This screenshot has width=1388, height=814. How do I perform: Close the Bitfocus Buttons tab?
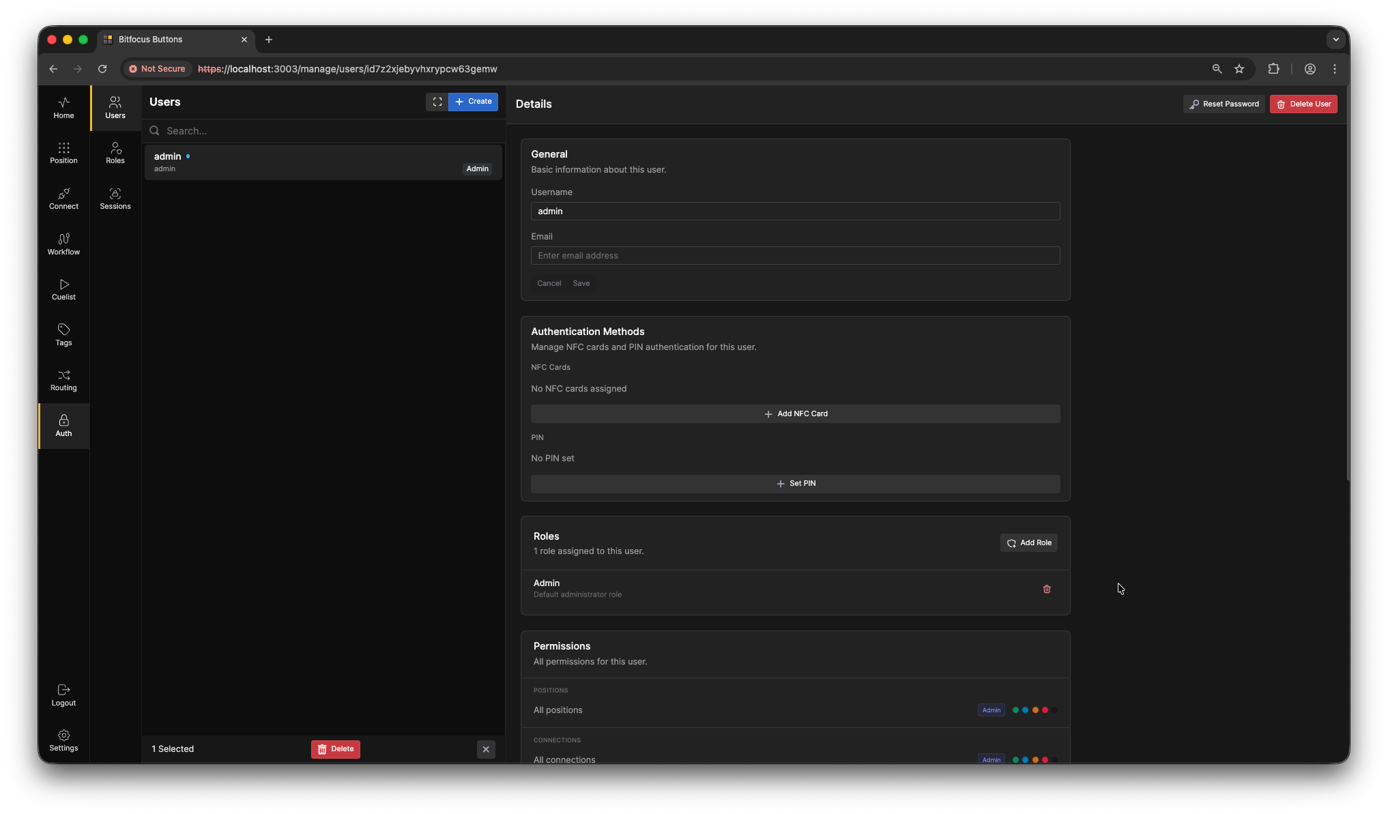244,40
